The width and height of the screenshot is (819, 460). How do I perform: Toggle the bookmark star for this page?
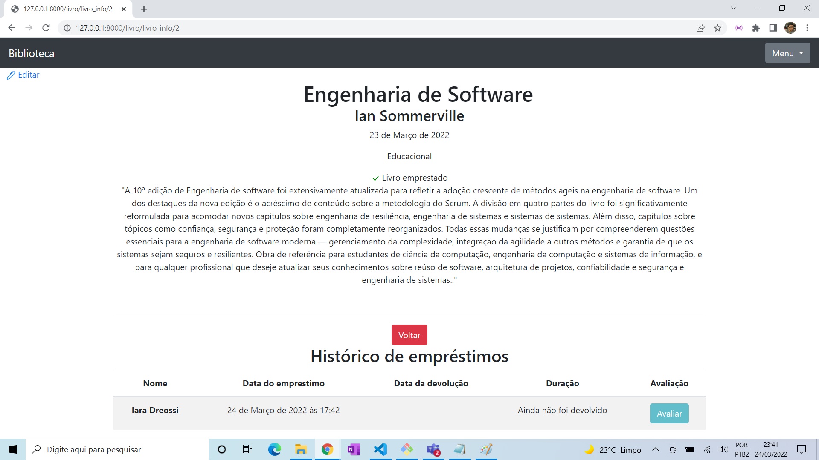click(x=718, y=28)
